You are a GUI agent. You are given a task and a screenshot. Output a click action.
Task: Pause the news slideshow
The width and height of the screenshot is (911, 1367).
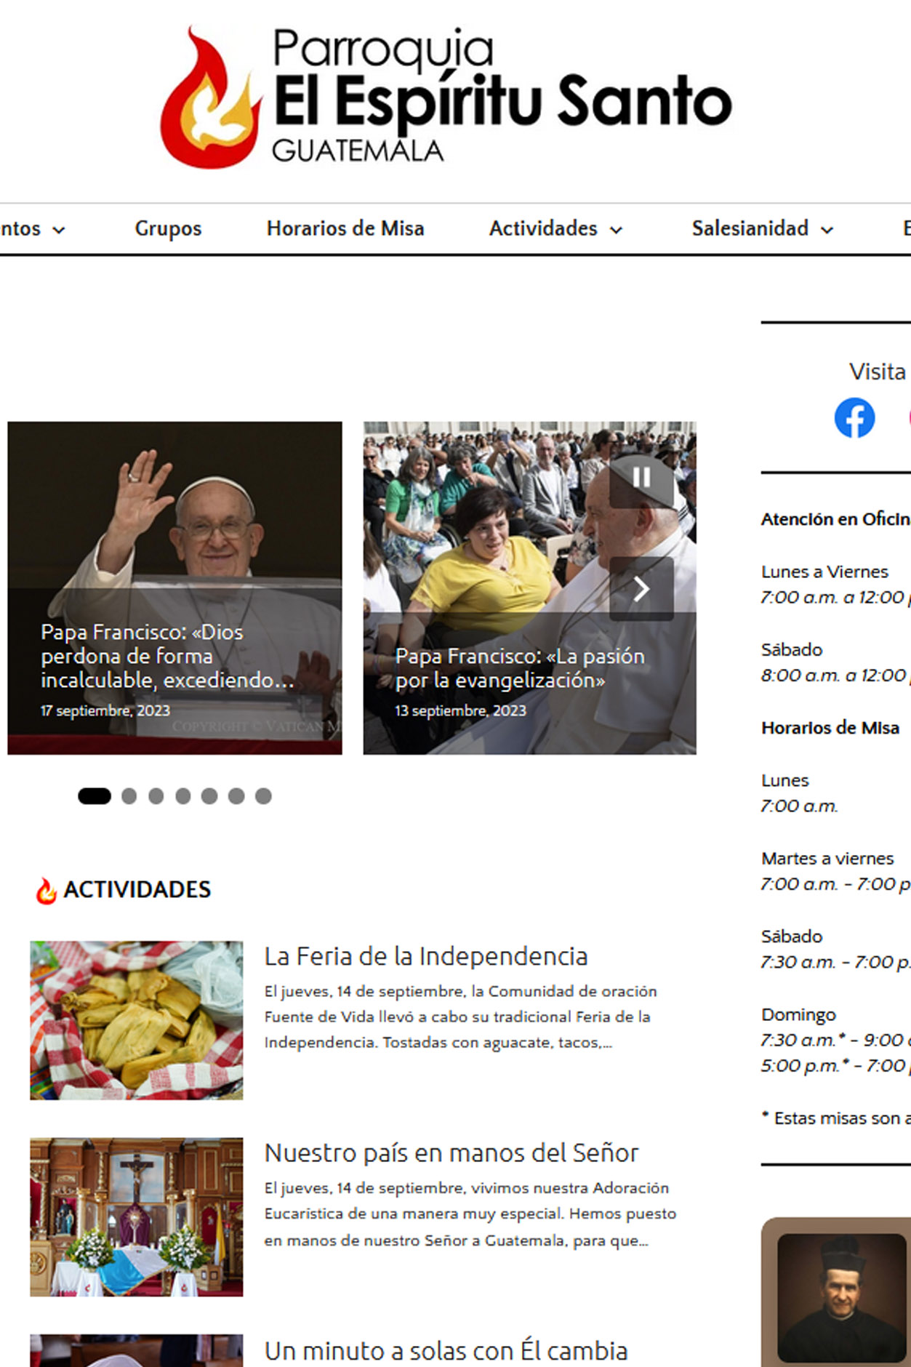coord(641,477)
